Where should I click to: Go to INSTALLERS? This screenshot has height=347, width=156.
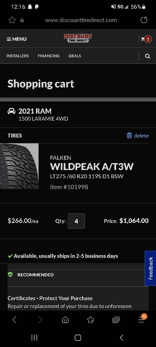tap(18, 56)
